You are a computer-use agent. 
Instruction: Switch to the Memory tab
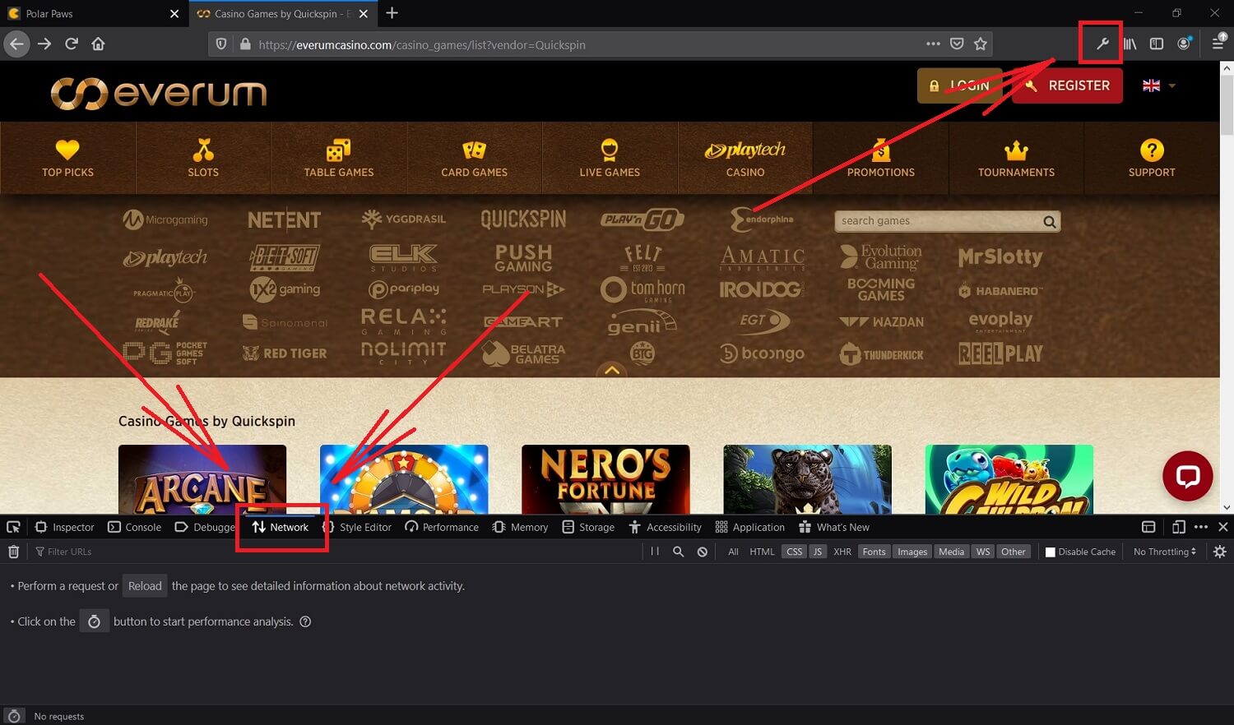pos(520,527)
